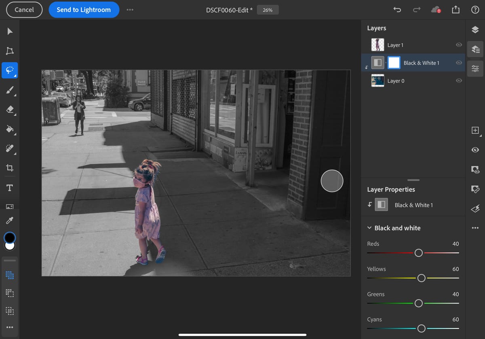Select the Move tool
The image size is (485, 339).
[x=9, y=31]
